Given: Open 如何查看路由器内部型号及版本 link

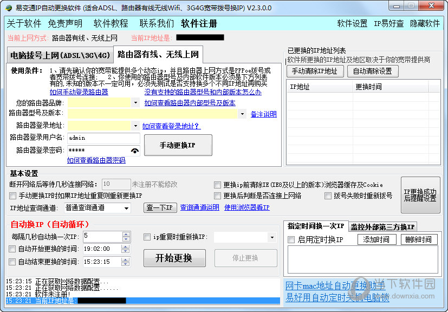Looking at the screenshot, I should (x=190, y=103).
